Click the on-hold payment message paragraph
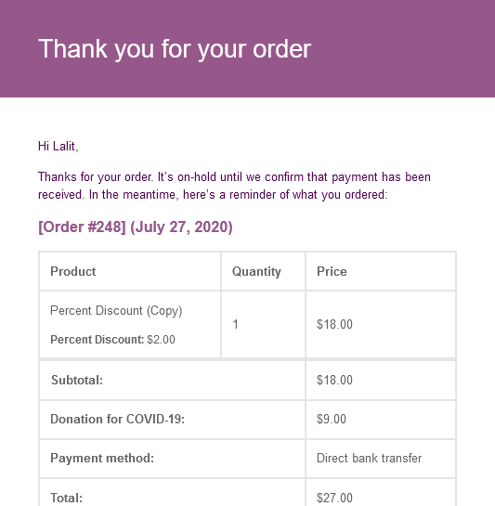Screen dimensions: 495x506 pos(234,186)
